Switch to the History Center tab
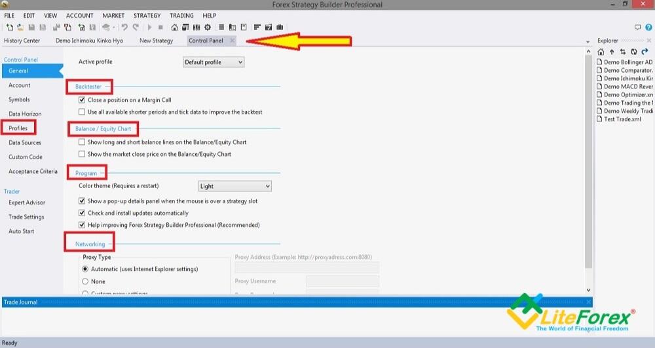The height and width of the screenshot is (348, 655). tap(22, 41)
